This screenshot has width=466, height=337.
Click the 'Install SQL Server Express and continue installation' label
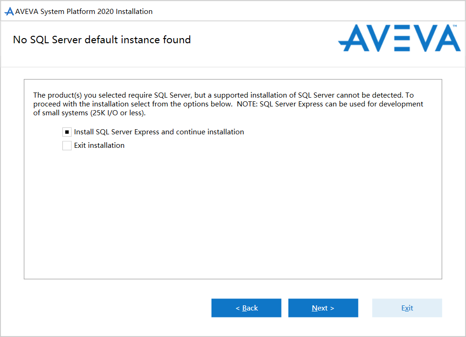click(159, 132)
